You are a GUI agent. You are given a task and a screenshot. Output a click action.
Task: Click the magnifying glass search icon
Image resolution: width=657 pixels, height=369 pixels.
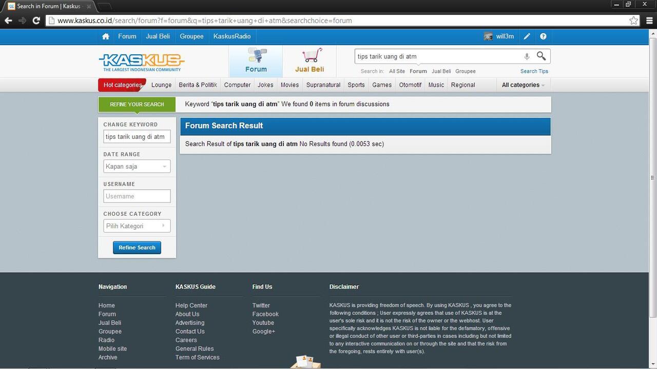(541, 56)
